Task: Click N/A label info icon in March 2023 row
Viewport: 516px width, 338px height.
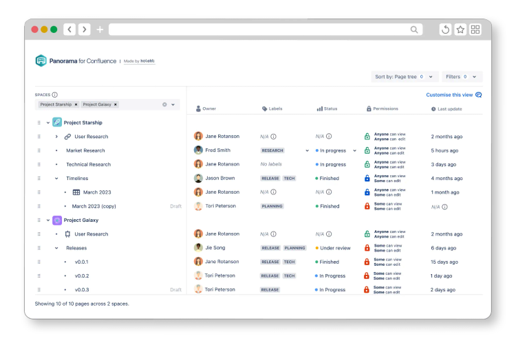Action: [x=273, y=192]
